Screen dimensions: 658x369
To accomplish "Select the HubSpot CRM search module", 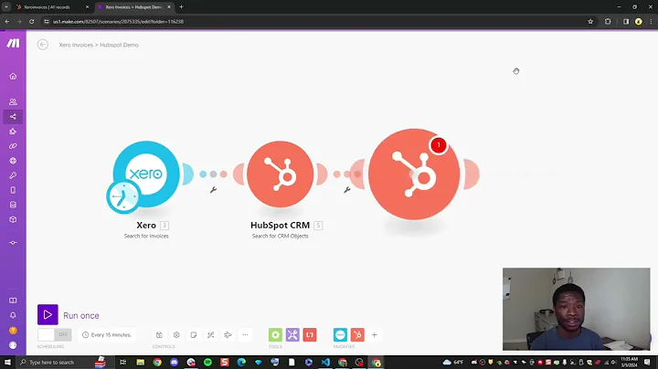I will (281, 174).
